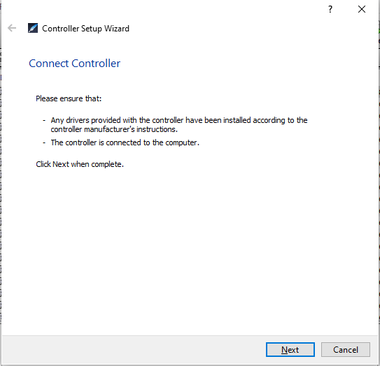380x366 pixels.
Task: Click the Controller Setup Wizard app icon
Action: click(33, 28)
